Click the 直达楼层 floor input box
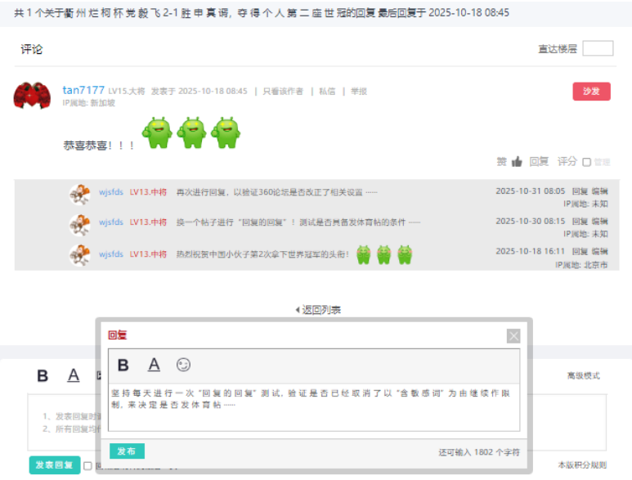 598,48
